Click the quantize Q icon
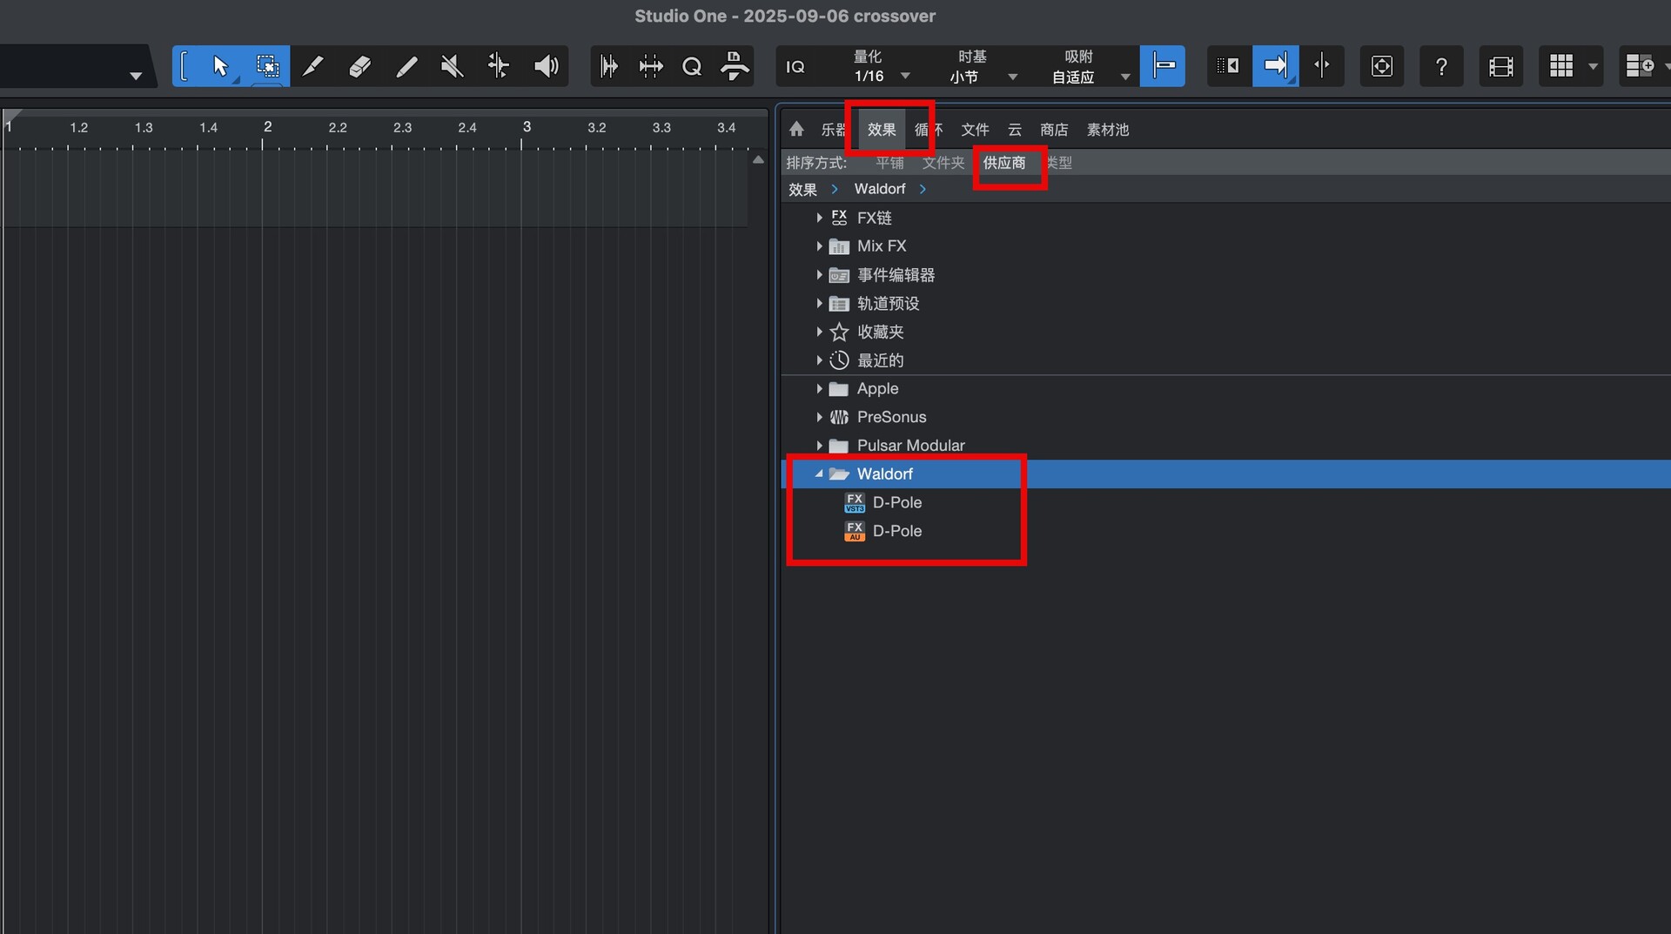The image size is (1671, 934). [692, 66]
